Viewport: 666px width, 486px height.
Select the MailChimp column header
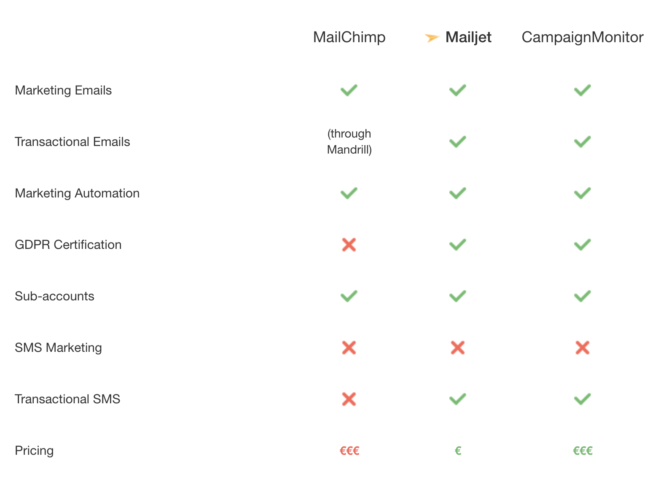(x=349, y=37)
